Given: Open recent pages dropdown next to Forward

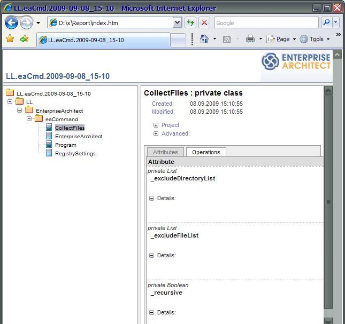Looking at the screenshot, I should [x=39, y=22].
